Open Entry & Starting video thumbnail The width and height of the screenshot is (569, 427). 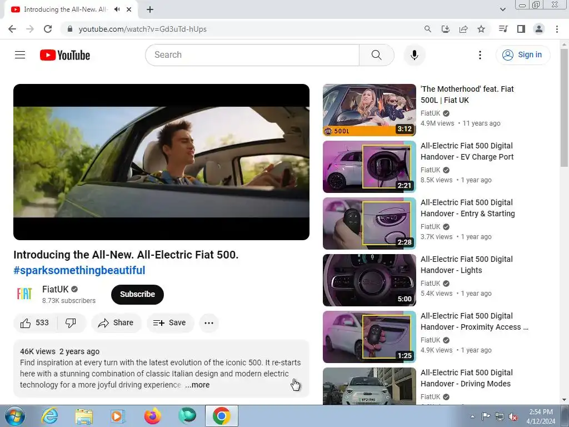click(369, 224)
